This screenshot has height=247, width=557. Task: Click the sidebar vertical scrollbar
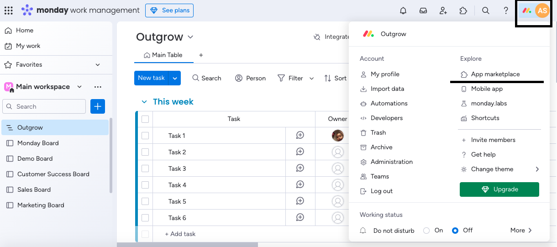coord(111,155)
